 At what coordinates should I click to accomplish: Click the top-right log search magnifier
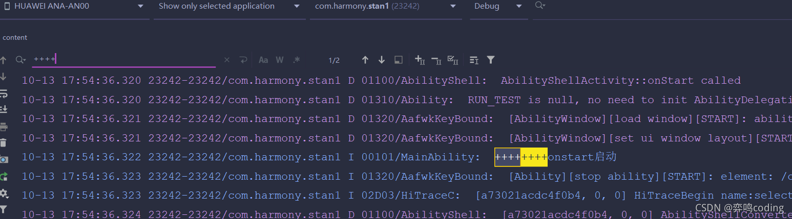(x=540, y=6)
